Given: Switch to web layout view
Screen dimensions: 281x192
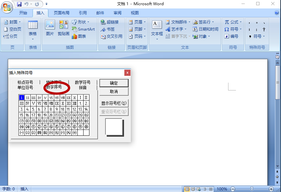Looking at the screenshot, I should pyautogui.click(x=199, y=189).
